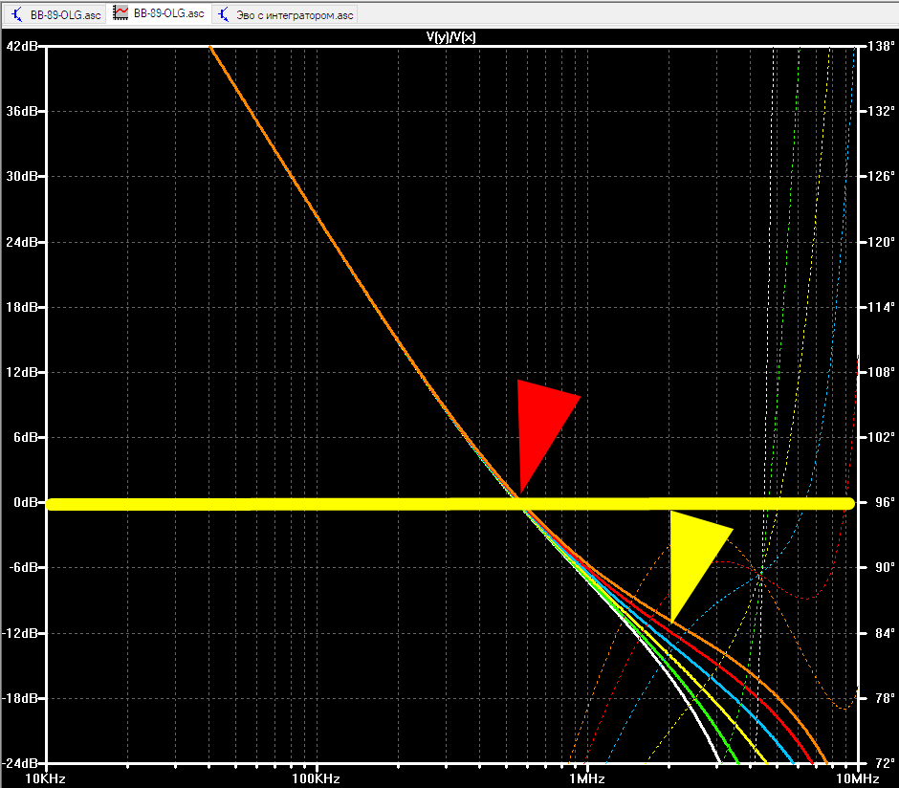Click the 1MHz frequency axis label
This screenshot has height=788, width=899.
(587, 778)
